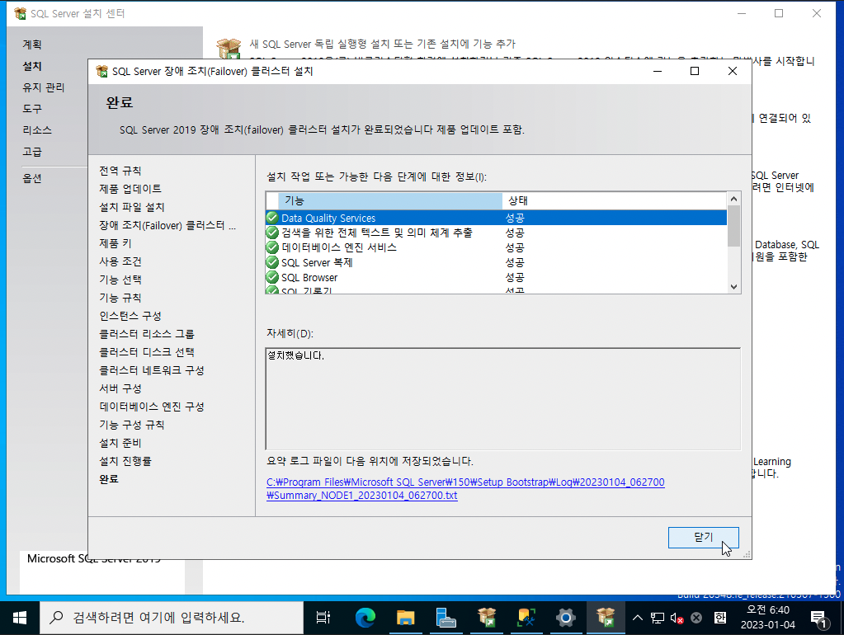Open the Windows Start menu
844x635 pixels.
point(20,618)
